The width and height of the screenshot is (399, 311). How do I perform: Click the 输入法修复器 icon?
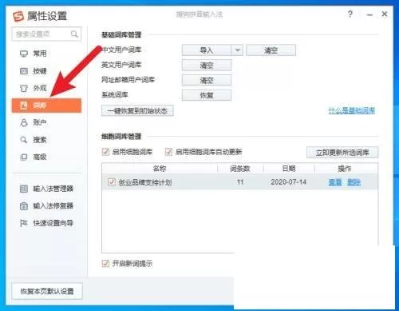24,205
